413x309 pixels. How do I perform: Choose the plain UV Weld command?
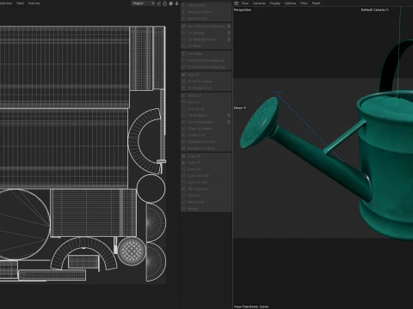206,46
